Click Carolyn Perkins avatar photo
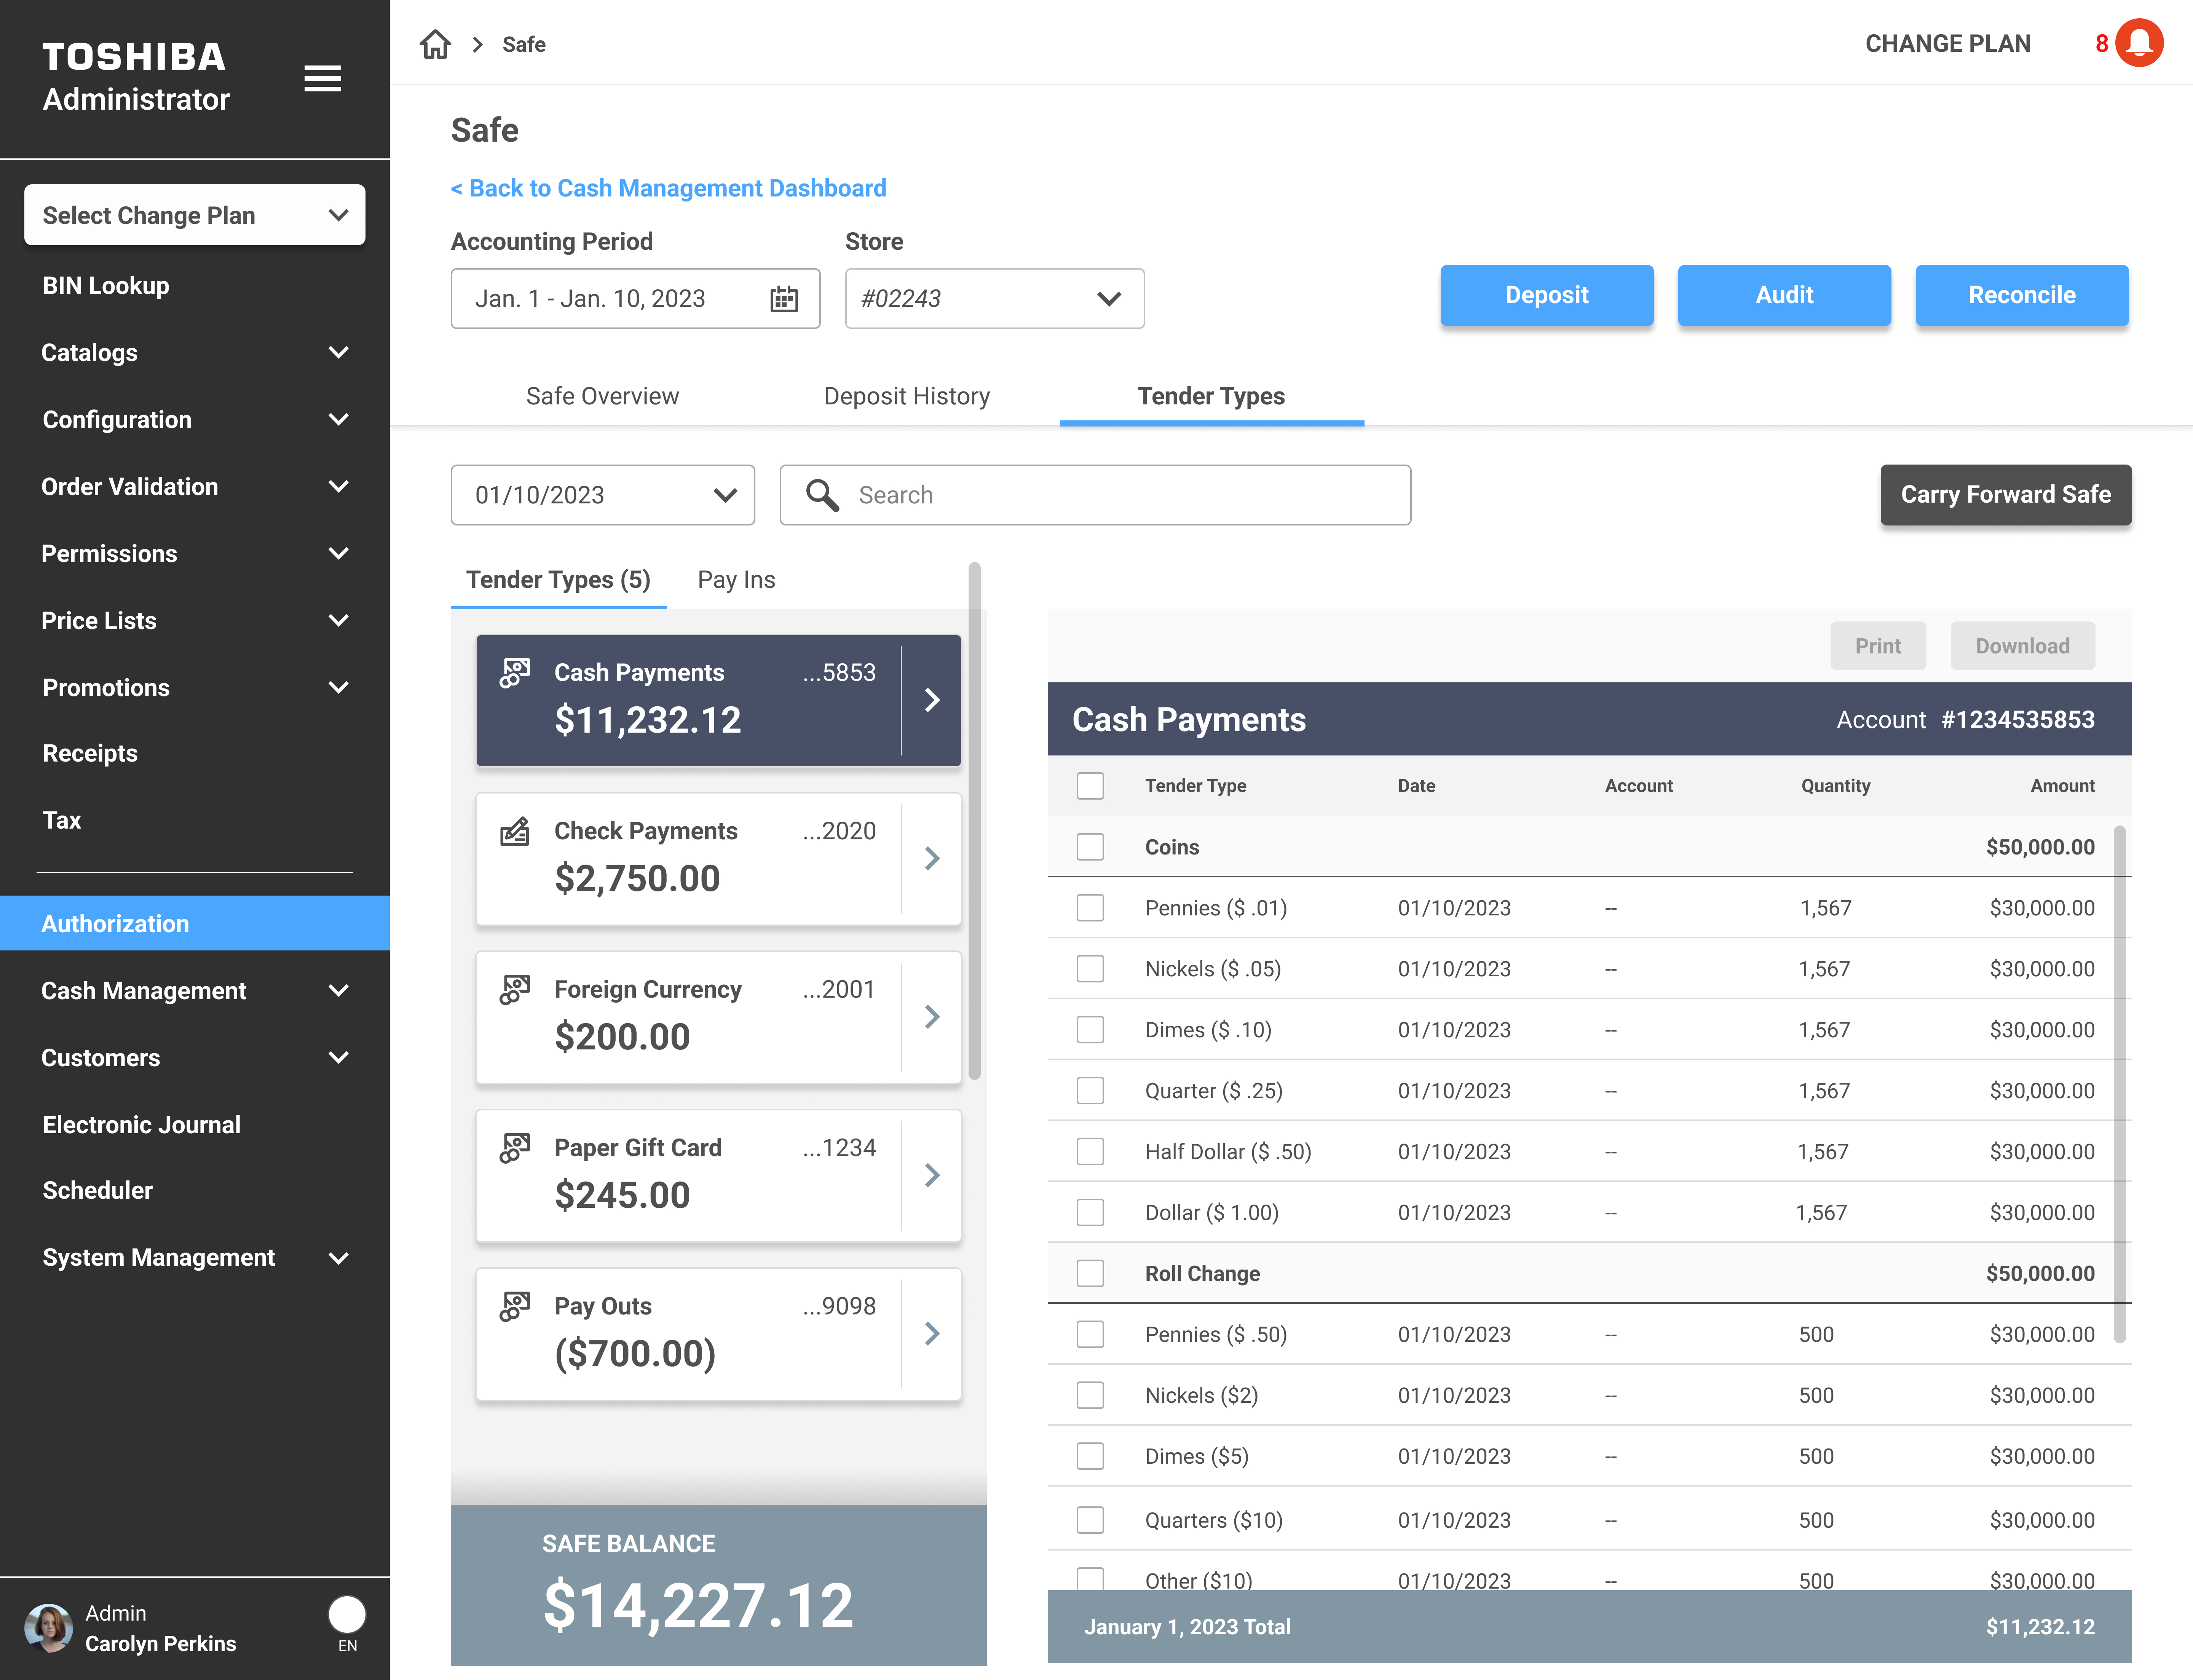This screenshot has height=1680, width=2193. (48, 1627)
